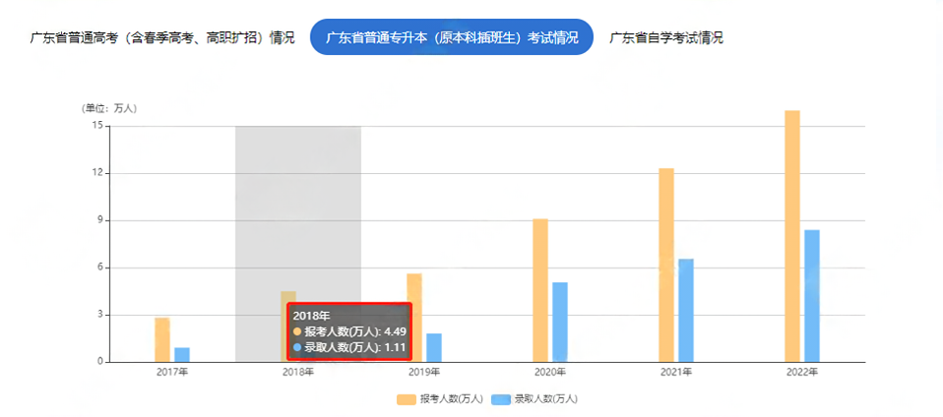Click x-axis label 2022年
The width and height of the screenshot is (943, 417).
pos(802,373)
